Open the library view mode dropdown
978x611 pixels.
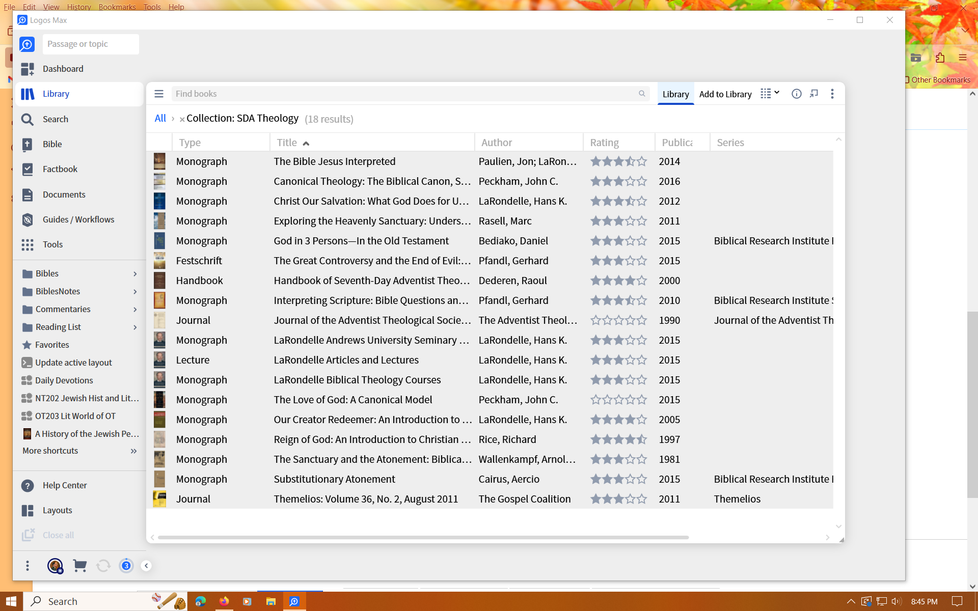pyautogui.click(x=770, y=93)
